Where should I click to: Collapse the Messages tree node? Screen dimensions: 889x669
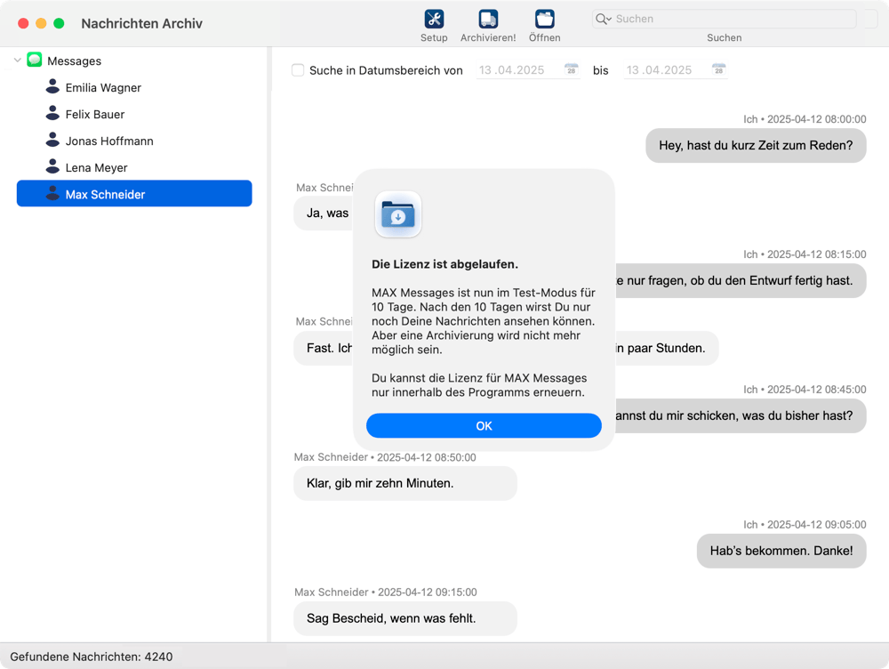(18, 60)
